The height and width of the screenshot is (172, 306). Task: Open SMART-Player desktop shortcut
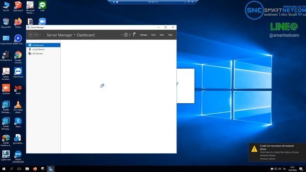point(18,40)
